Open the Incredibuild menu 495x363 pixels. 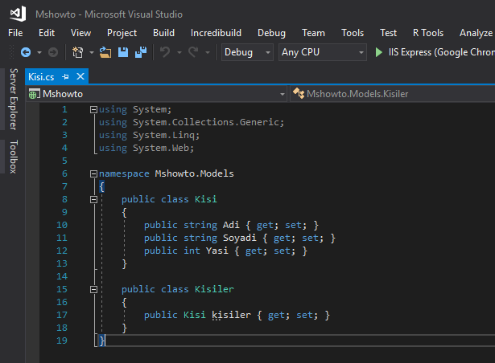click(x=216, y=33)
